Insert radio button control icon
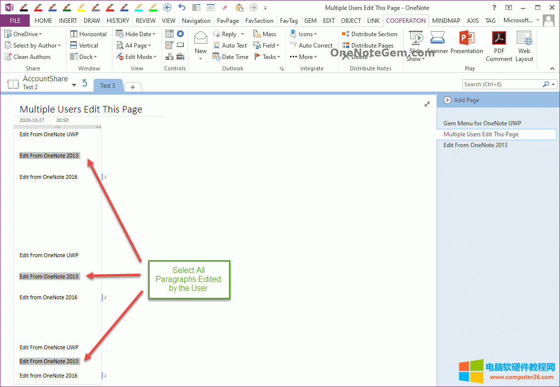Screen dimensions: 560x387 180,34
